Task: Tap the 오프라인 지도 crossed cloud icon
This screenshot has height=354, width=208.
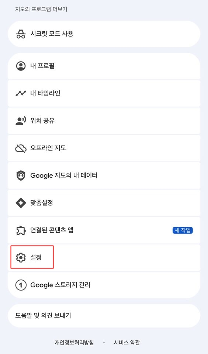Action: pyautogui.click(x=21, y=148)
